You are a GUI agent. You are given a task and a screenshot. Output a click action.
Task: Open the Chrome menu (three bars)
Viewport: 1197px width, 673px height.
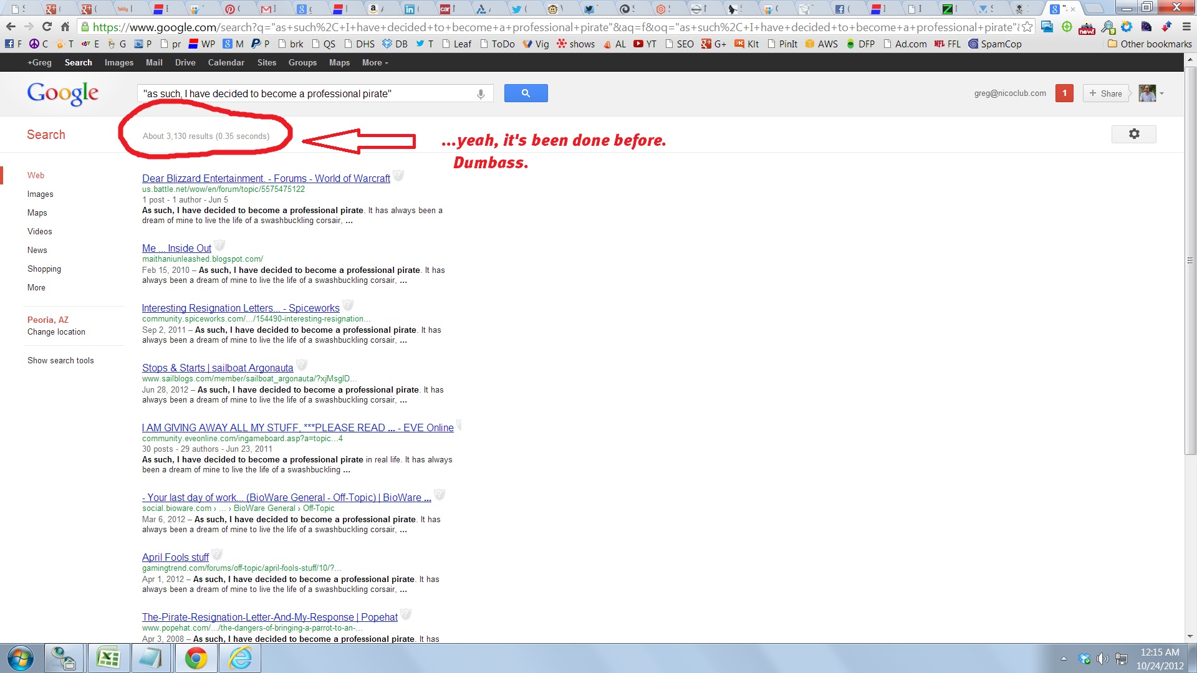point(1186,27)
